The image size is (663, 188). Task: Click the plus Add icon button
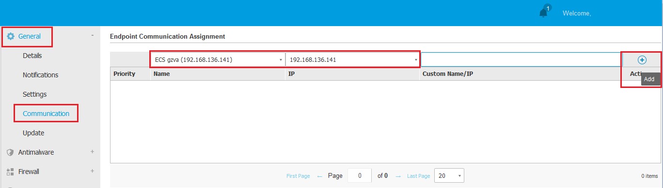642,60
